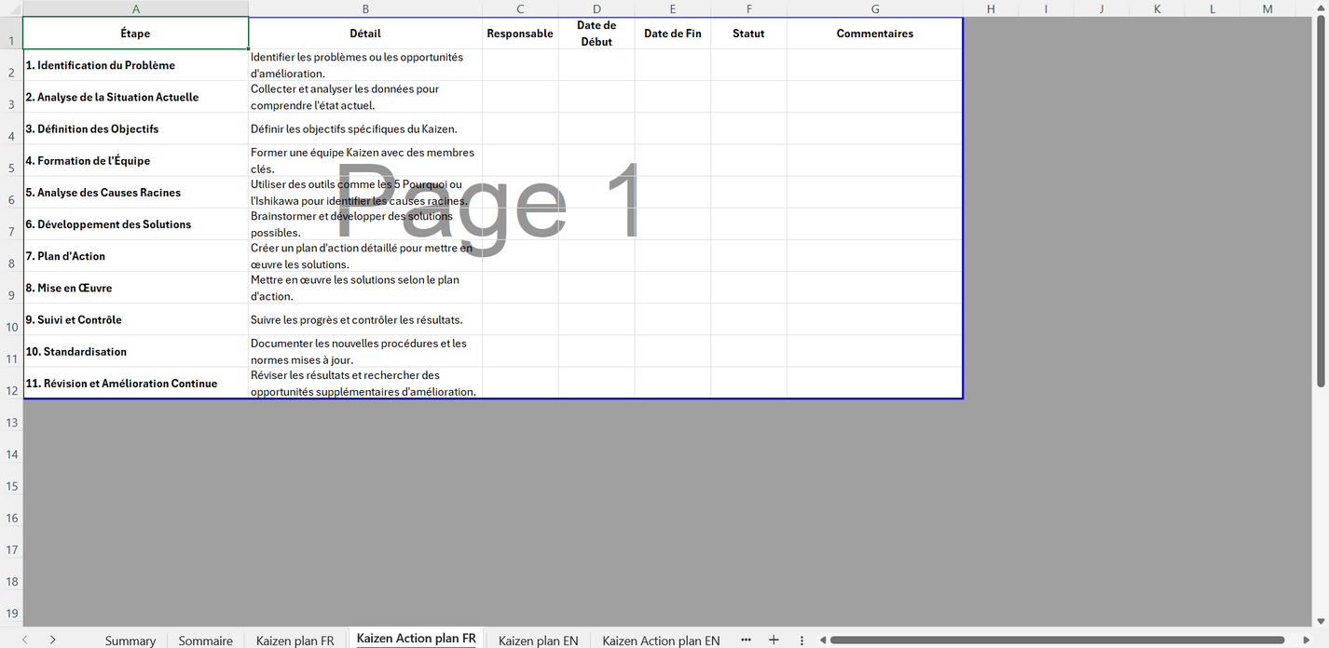Screen dimensions: 1329x648
Task: Open the Sommaire sheet tab
Action: (205, 641)
